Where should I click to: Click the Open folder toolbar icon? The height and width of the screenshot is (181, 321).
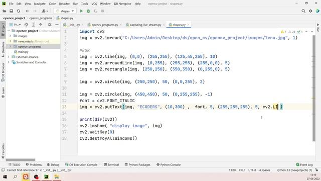[x=4, y=11]
